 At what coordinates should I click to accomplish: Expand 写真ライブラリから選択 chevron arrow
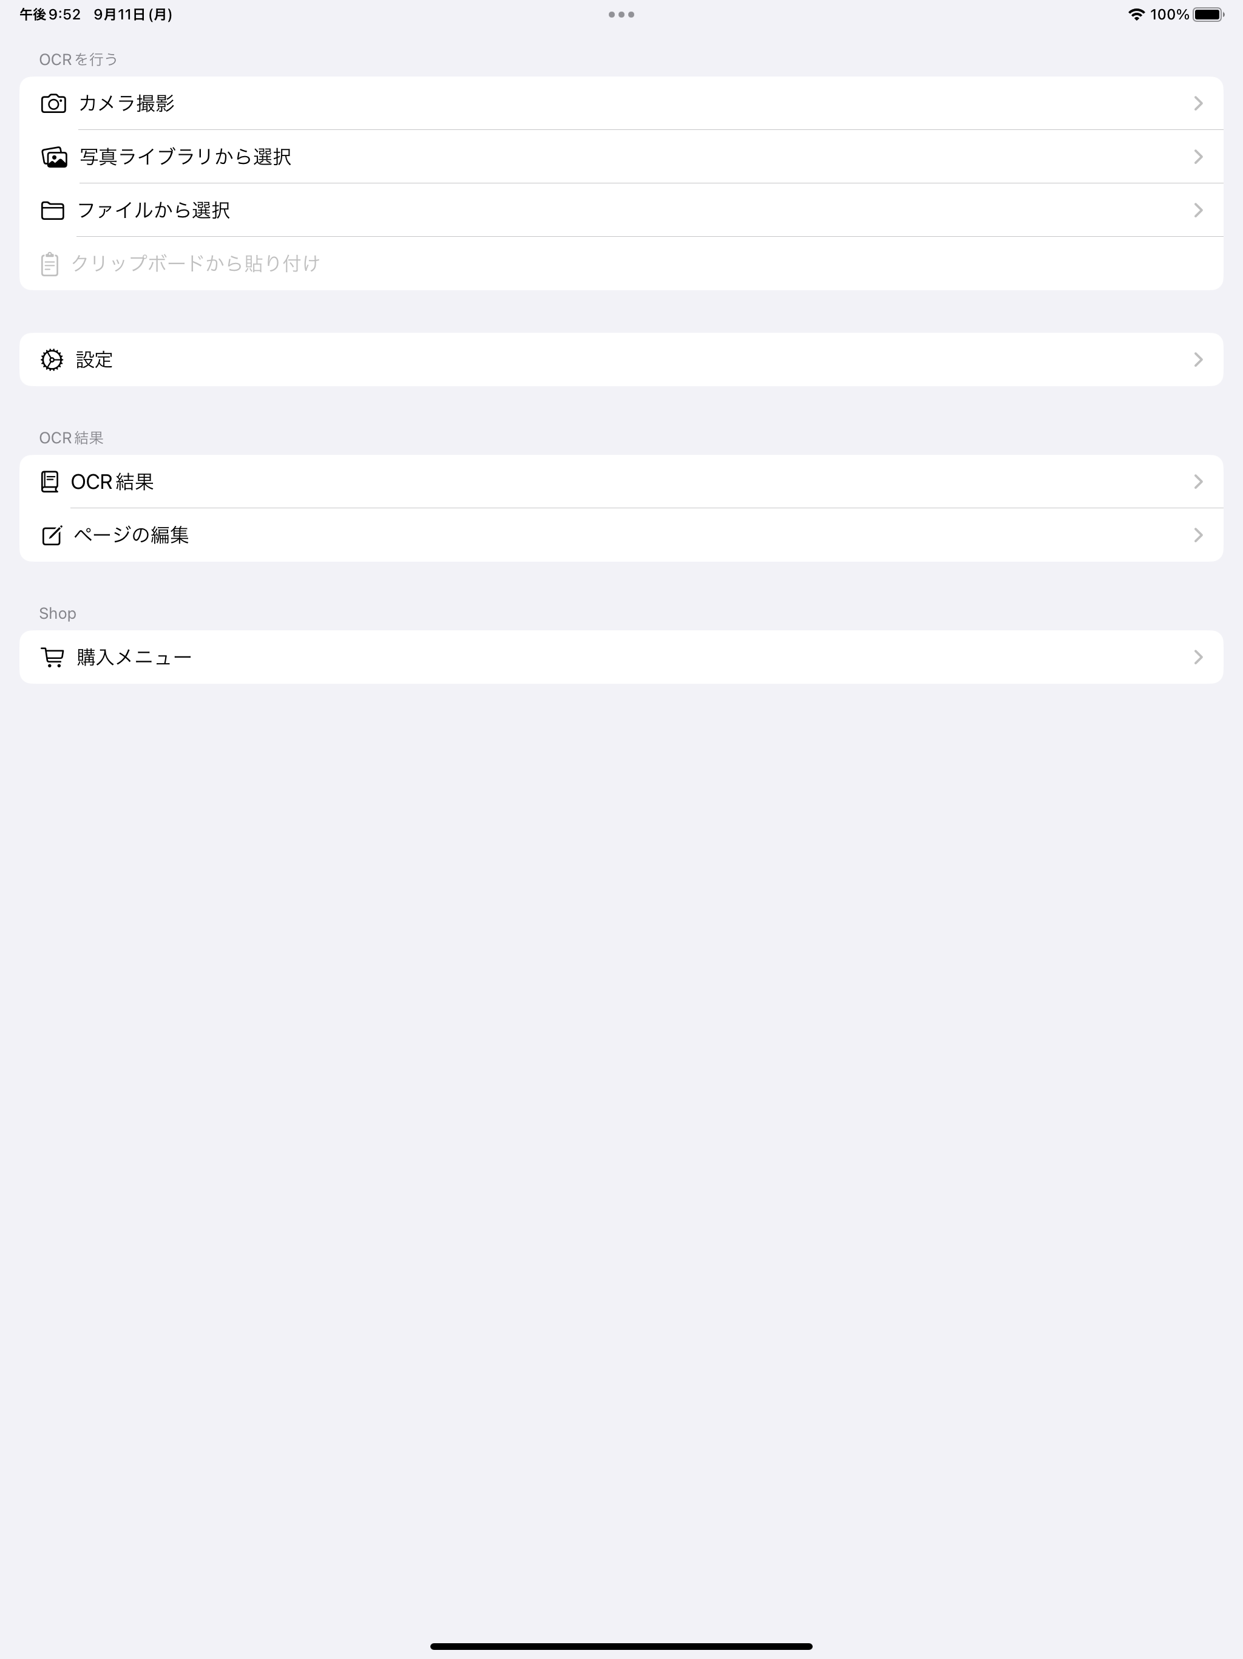tap(1197, 157)
